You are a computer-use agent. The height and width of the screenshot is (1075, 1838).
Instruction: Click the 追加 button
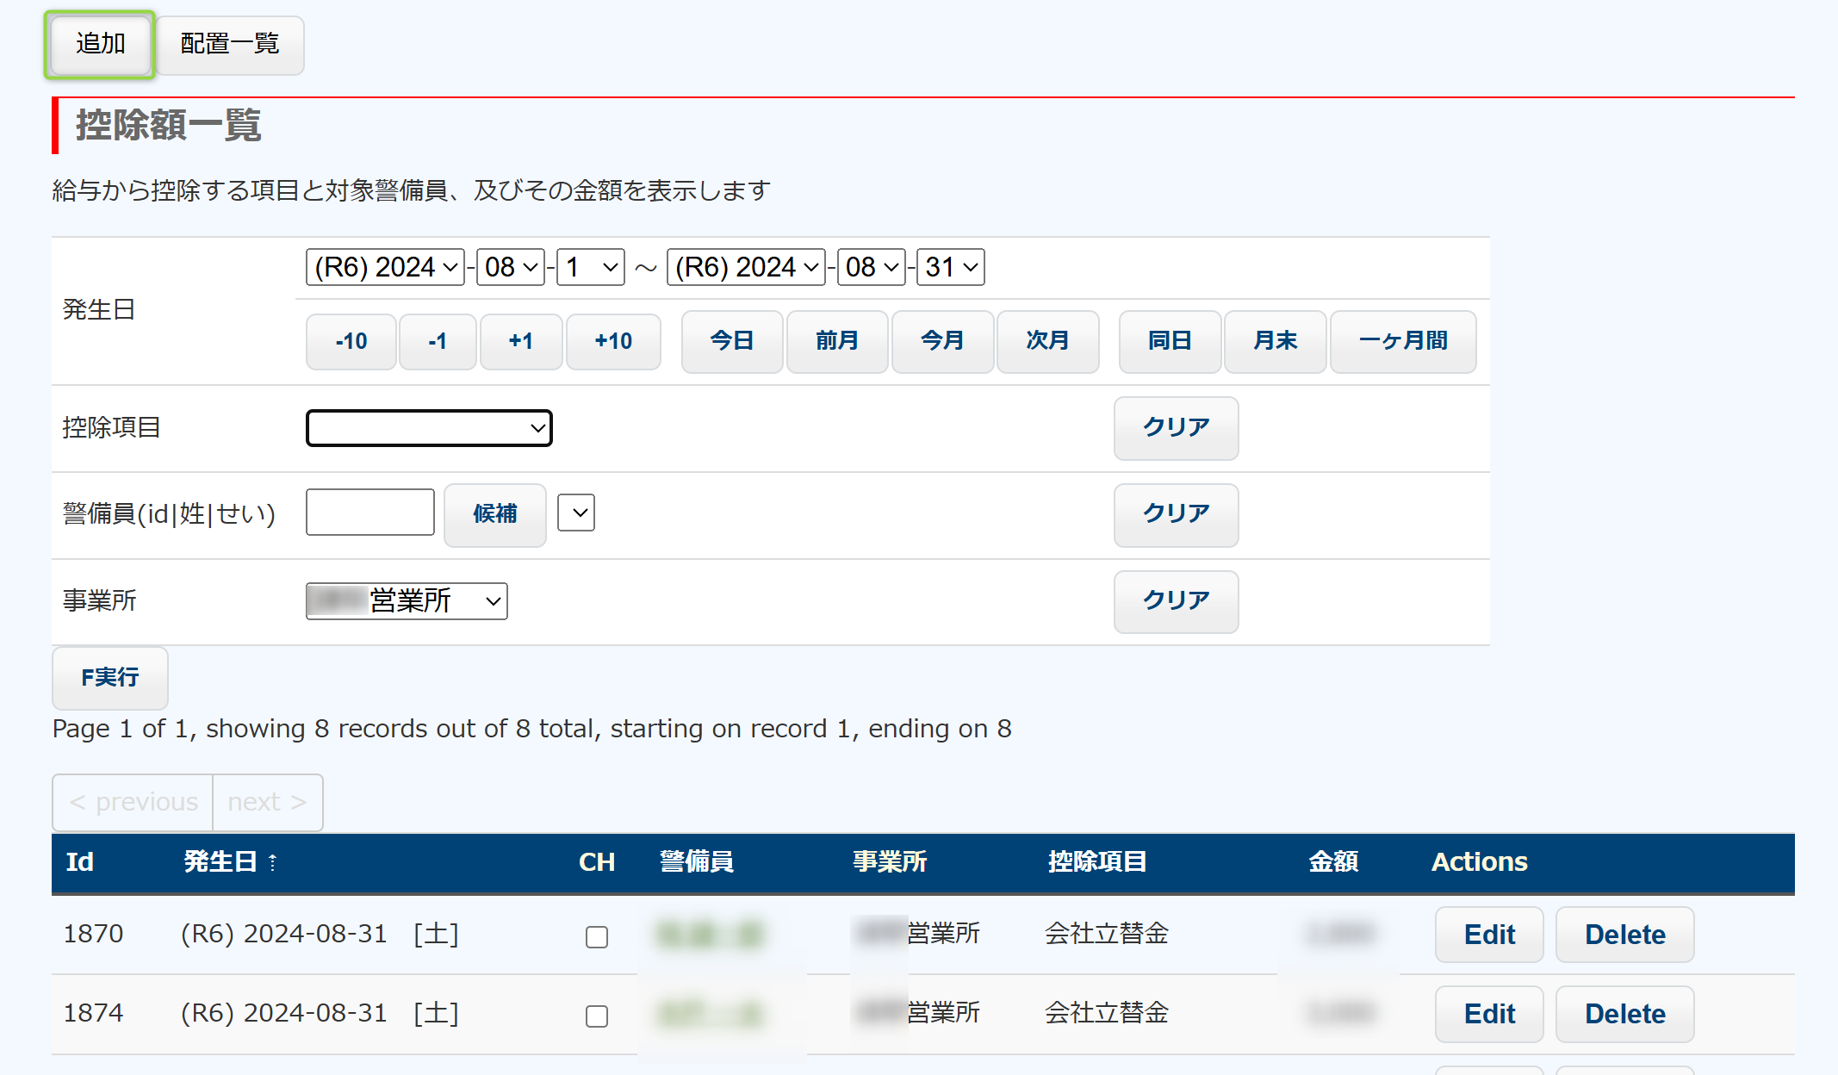pos(100,44)
